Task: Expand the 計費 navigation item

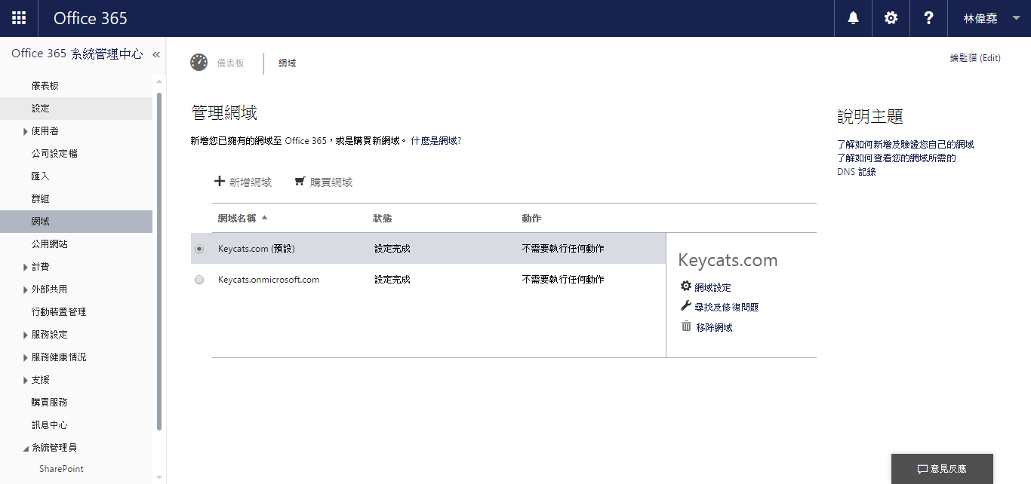Action: [26, 267]
